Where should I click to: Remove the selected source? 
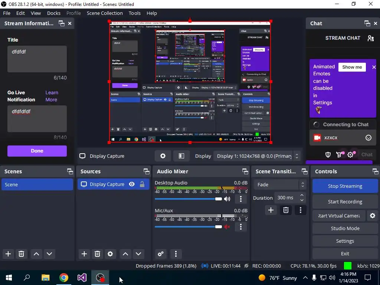(x=97, y=254)
